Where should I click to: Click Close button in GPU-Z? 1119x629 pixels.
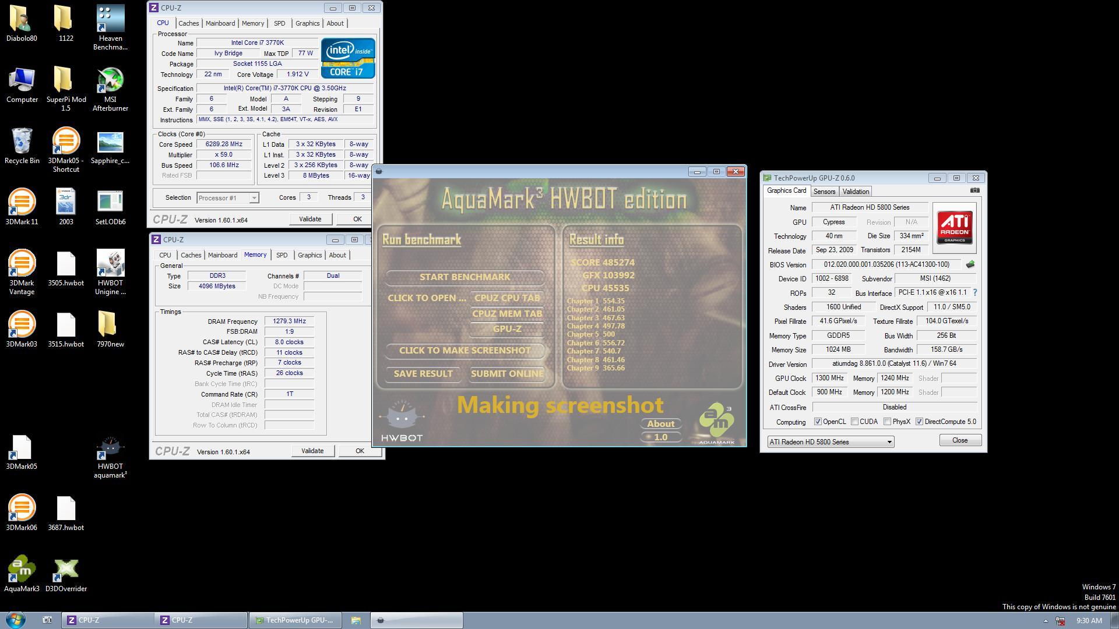click(960, 440)
